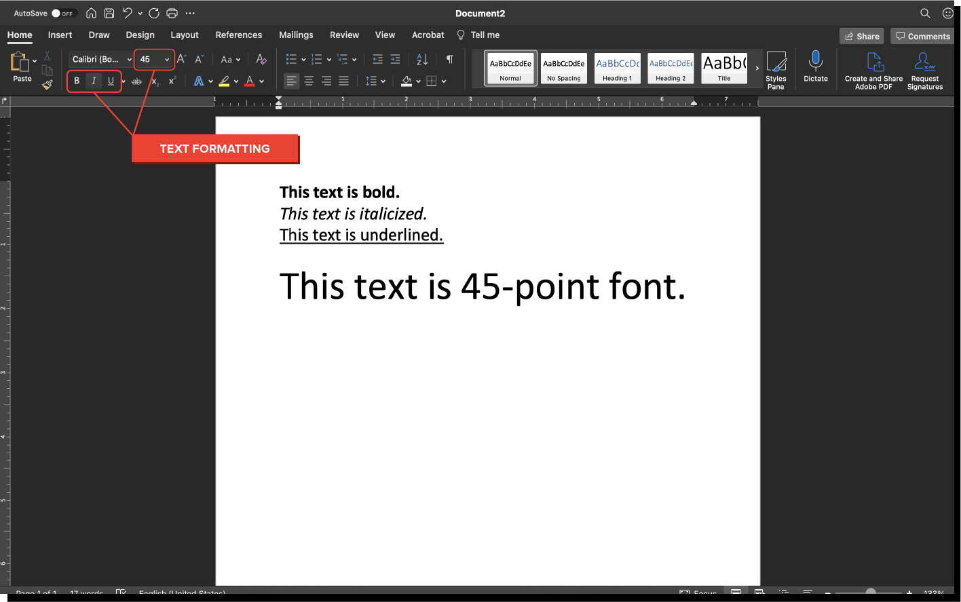
Task: Toggle the AutoSave switch
Action: click(x=63, y=13)
